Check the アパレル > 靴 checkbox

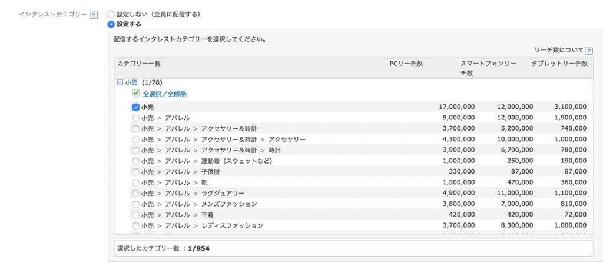coord(136,182)
